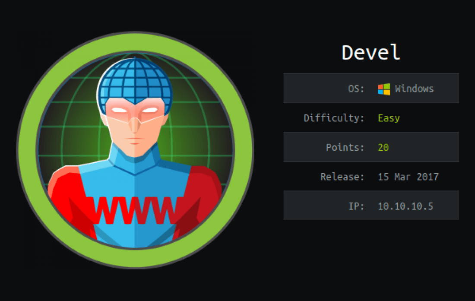Click the red WWW letters on the chest
475x301 pixels.
[x=135, y=210]
